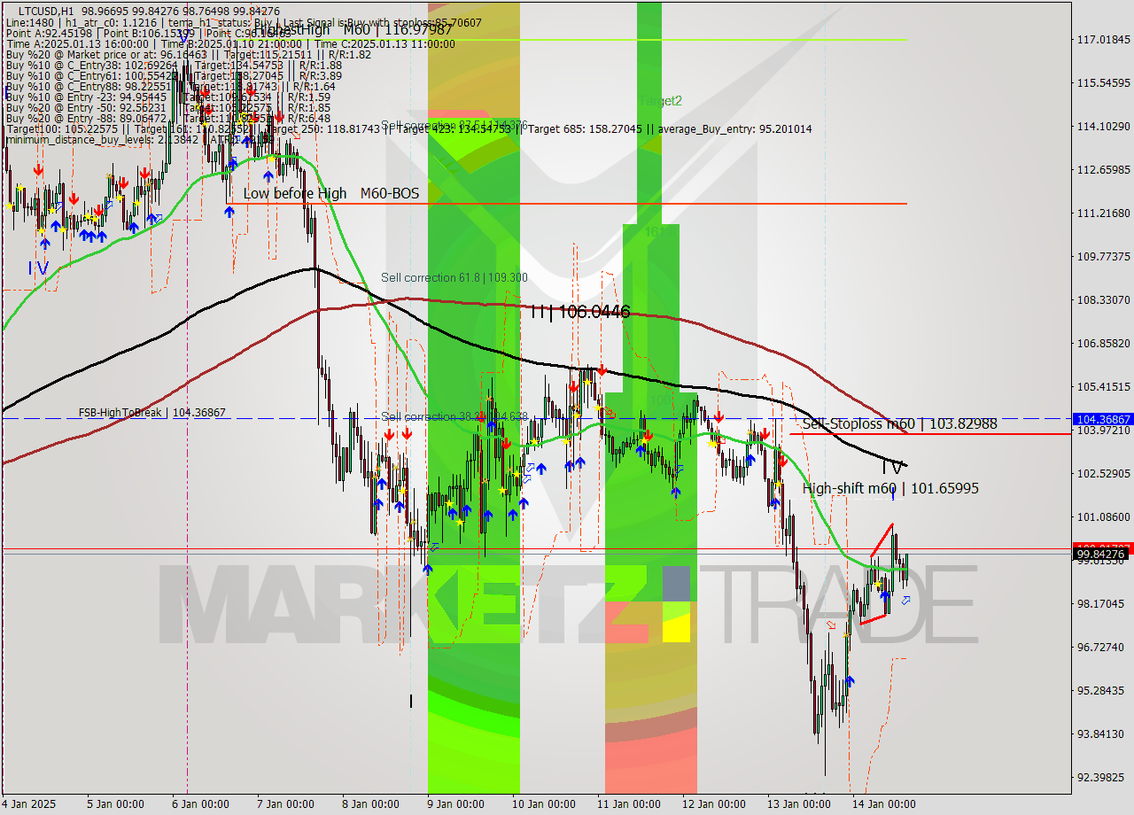Click the '6 Jan 00:00' date label
The image size is (1134, 815).
point(201,804)
